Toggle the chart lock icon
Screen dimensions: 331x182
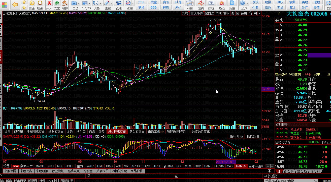pyautogui.click(x=250, y=13)
